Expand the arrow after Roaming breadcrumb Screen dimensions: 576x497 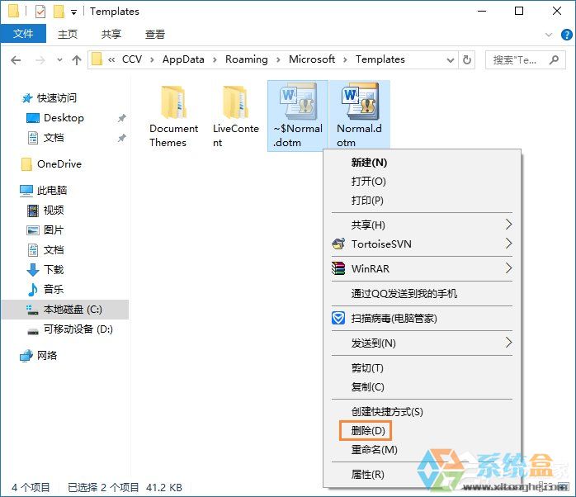(278, 60)
